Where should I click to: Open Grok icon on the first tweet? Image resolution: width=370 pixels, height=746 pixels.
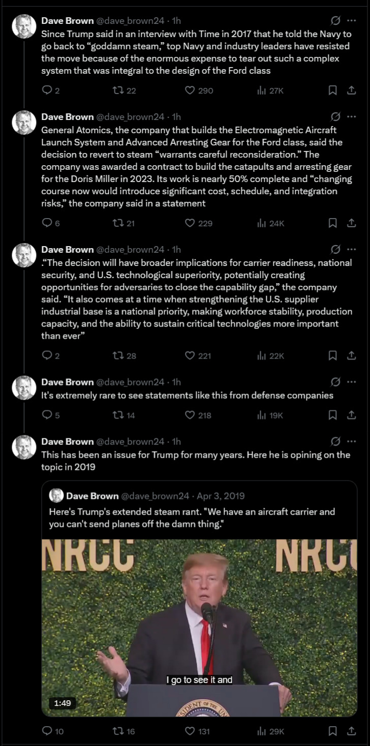pyautogui.click(x=335, y=21)
